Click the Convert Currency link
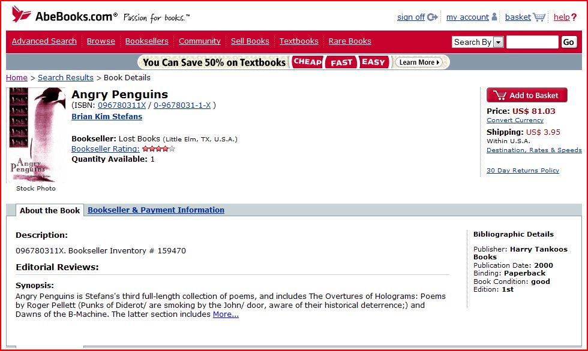The image size is (588, 351). (515, 120)
